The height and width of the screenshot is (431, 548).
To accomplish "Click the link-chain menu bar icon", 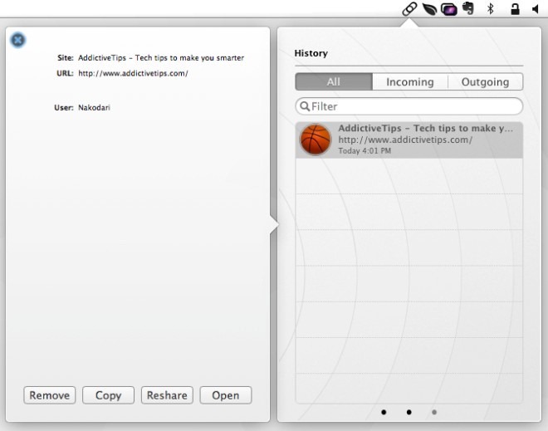I will 409,9.
